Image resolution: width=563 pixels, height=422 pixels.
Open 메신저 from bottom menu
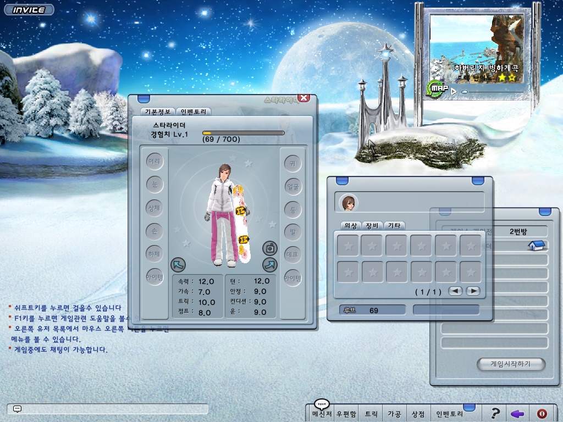[322, 414]
